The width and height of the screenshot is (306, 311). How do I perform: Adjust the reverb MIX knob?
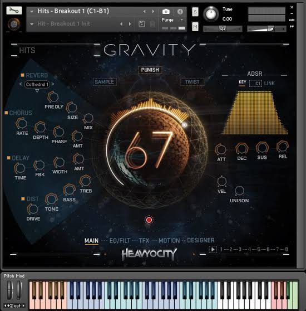(x=88, y=118)
